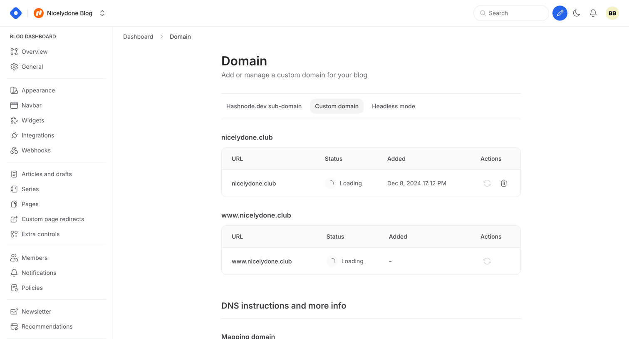Screen dimensions: 629x339
Task: Toggle dark mode moon icon
Action: pos(577,13)
